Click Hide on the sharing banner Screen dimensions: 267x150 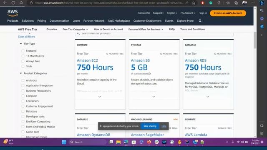pyautogui.click(x=164, y=126)
